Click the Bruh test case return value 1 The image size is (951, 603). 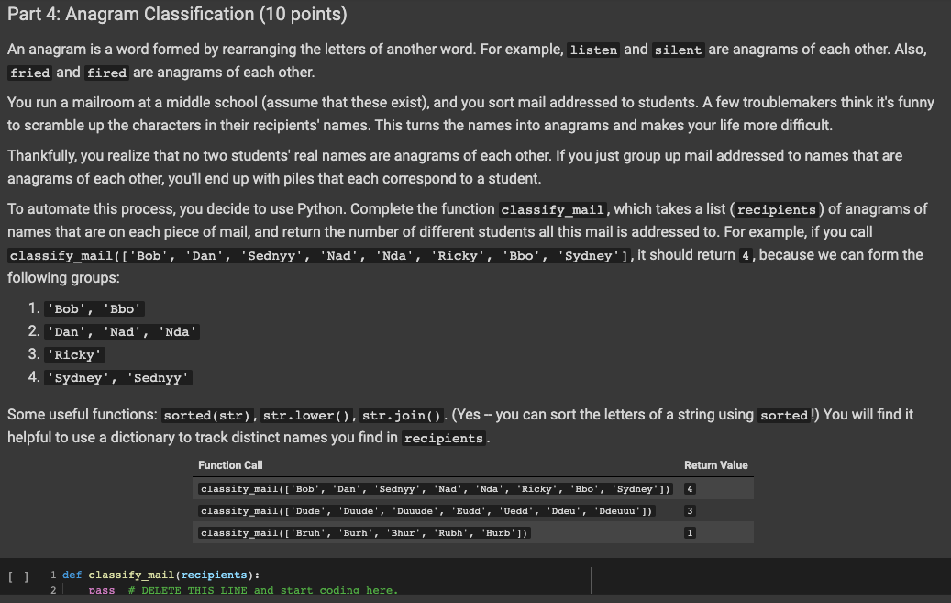click(689, 532)
